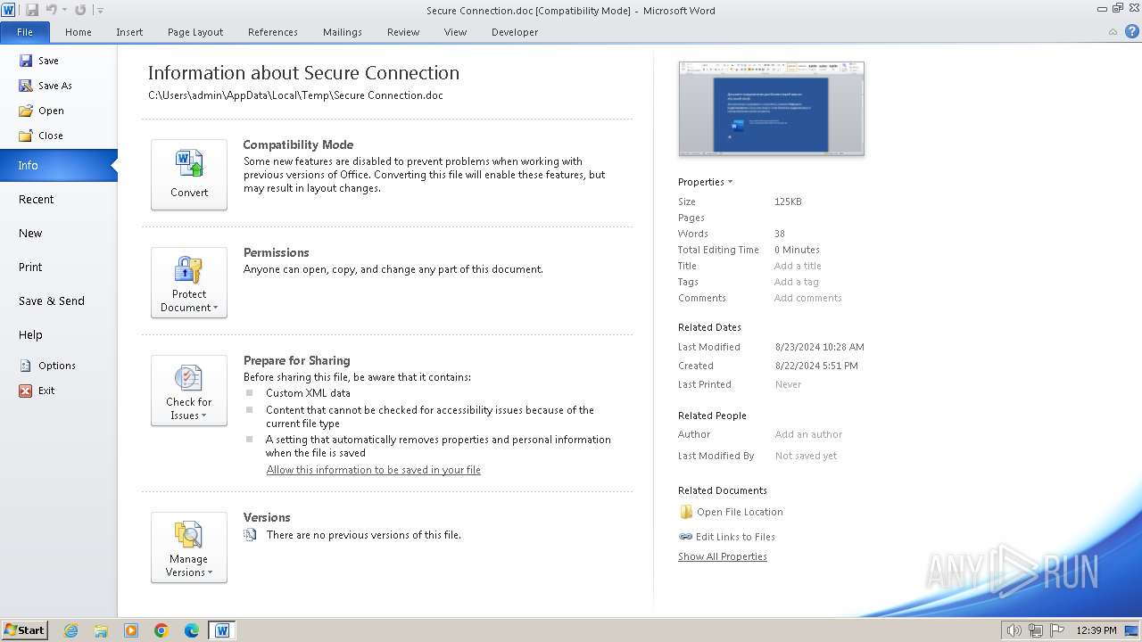Open the Protect Document dropdown

pyautogui.click(x=189, y=283)
